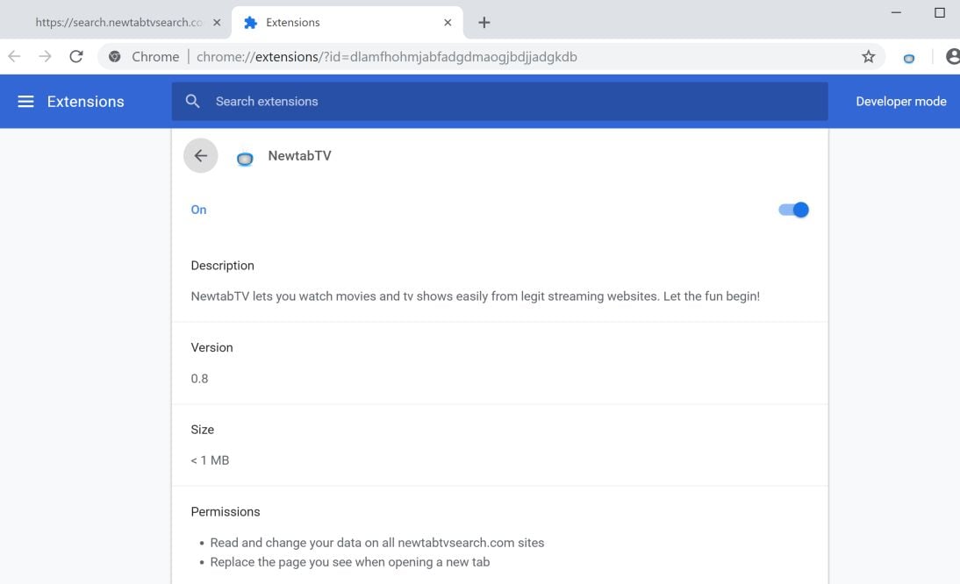Go back to the extensions list

point(201,156)
